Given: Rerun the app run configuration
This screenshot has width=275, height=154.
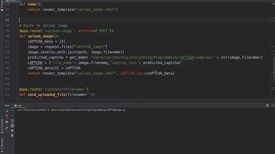Looking at the screenshot, I should click(x=7, y=111).
